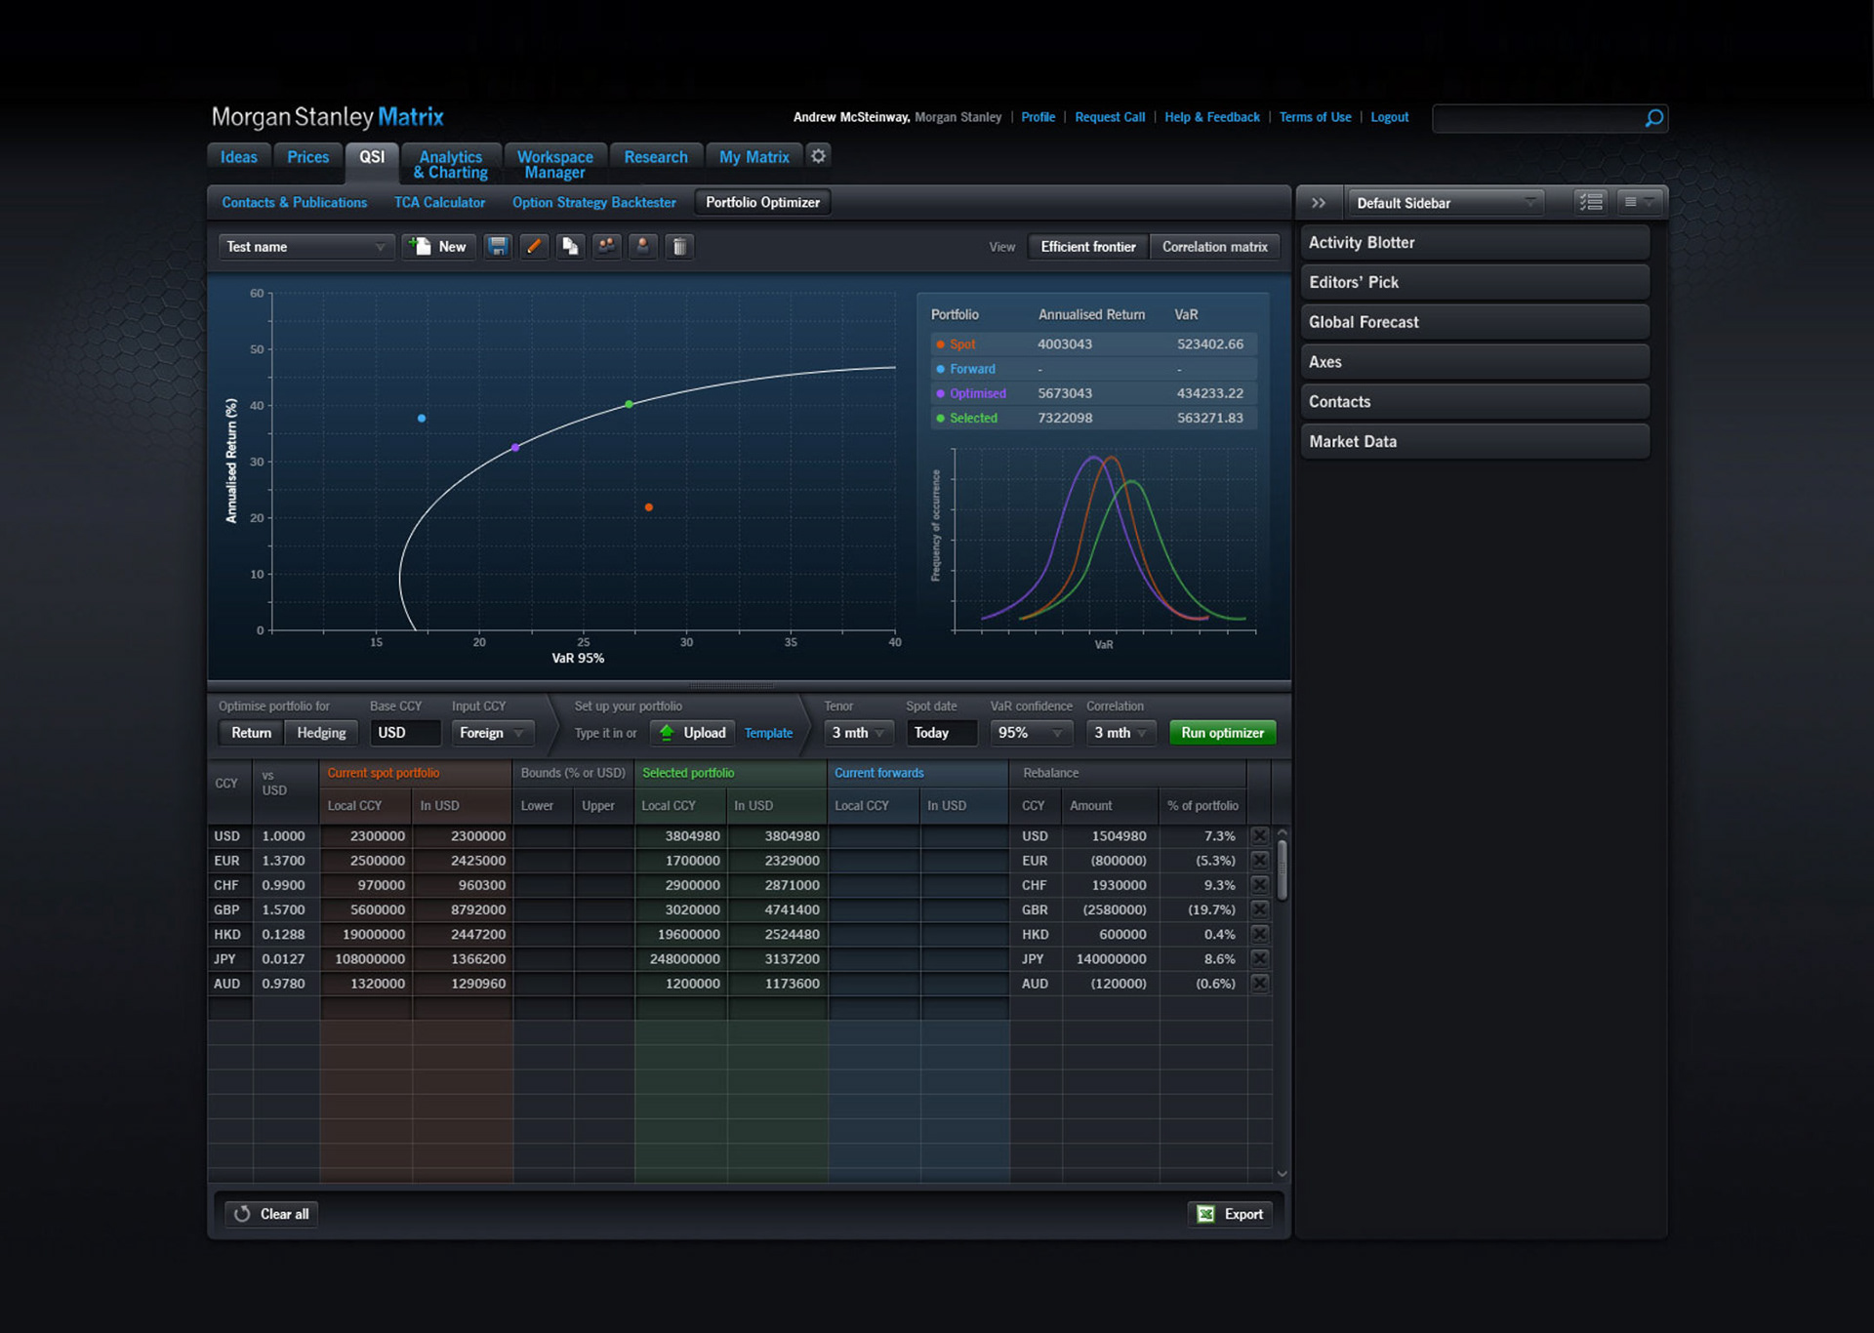Remove the JPY rebalance row
Viewport: 1874px width, 1333px height.
pos(1260,959)
